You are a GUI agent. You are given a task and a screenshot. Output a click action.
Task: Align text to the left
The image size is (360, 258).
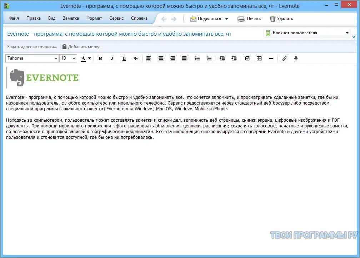(x=149, y=59)
